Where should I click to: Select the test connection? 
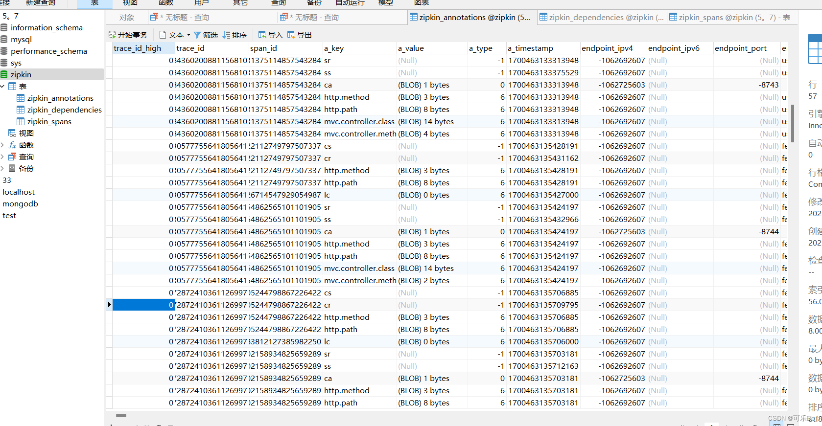tap(9, 216)
